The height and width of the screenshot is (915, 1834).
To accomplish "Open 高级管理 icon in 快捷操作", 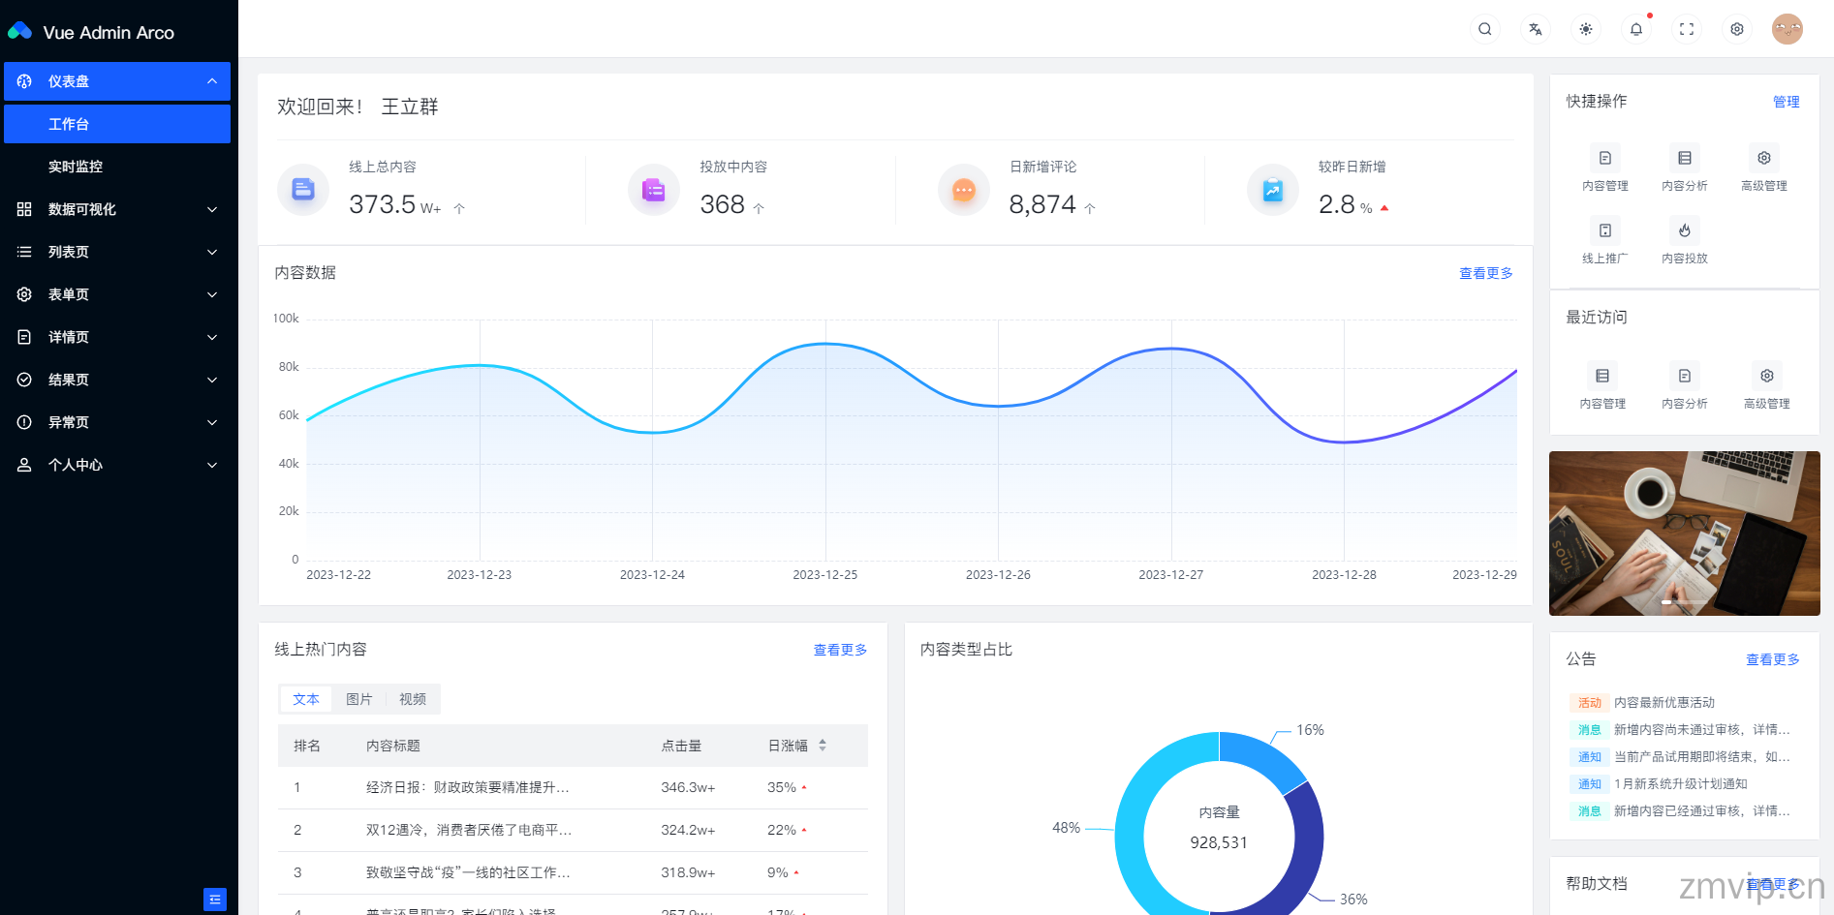I will 1764,158.
